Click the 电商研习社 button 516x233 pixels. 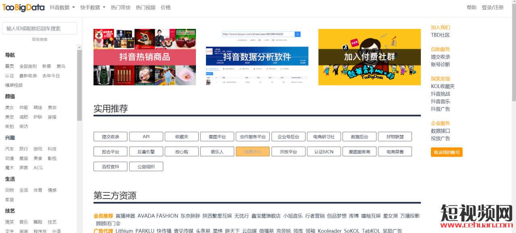[x=324, y=137]
